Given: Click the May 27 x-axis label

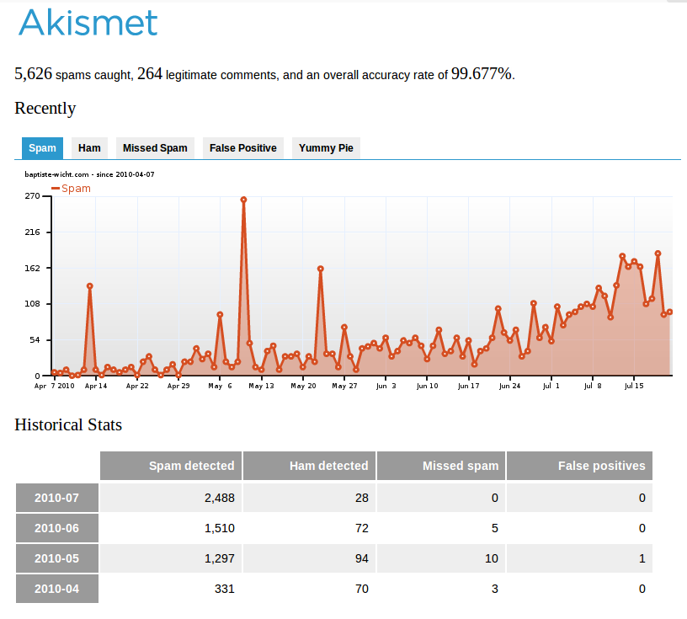Looking at the screenshot, I should pyautogui.click(x=344, y=386).
